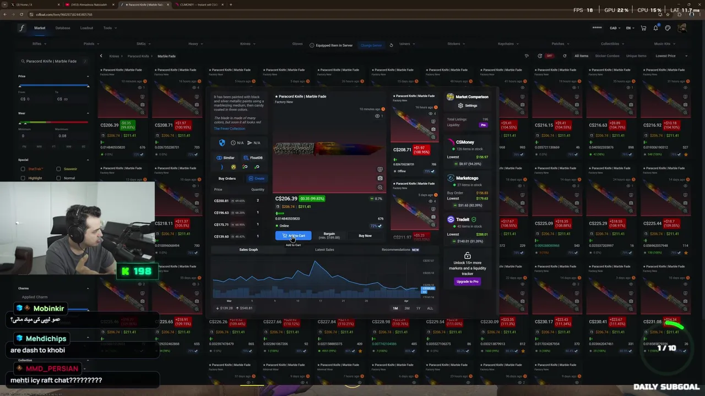705x396 pixels.
Task: Open the Tradeit market entry
Action: [x=468, y=230]
